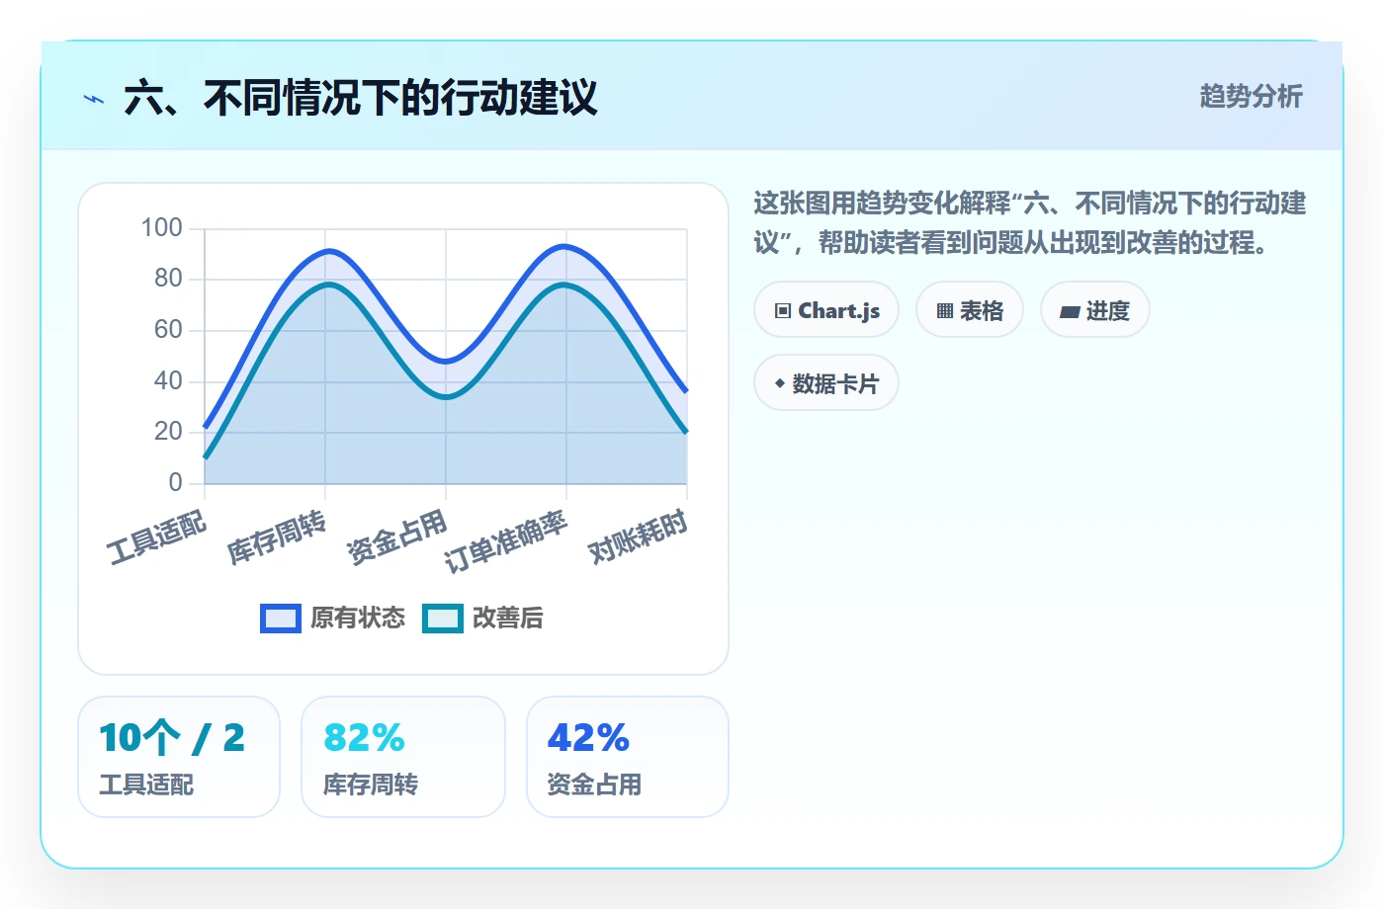Click the table grid icon in 表格 tag
Image resolution: width=1384 pixels, height=909 pixels.
click(x=945, y=311)
